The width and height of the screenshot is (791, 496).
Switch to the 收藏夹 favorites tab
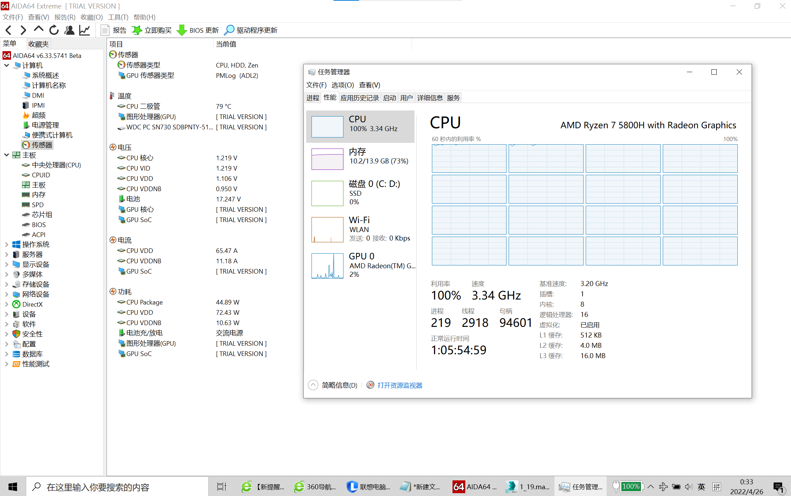38,44
